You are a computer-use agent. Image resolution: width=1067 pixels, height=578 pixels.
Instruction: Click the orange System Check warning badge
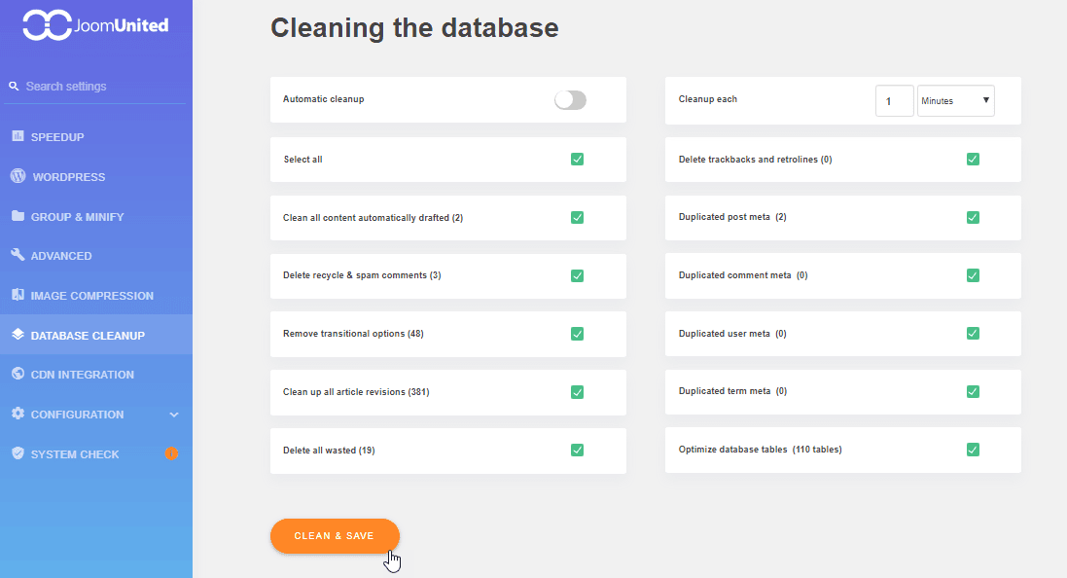(171, 453)
